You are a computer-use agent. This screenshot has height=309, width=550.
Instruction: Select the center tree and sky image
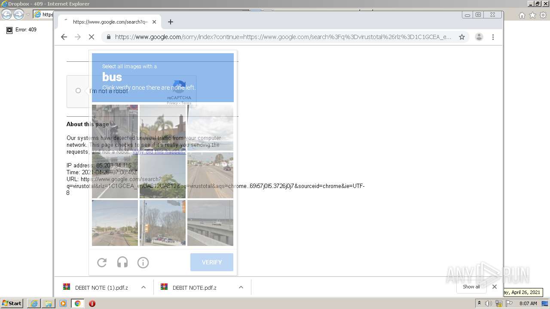(x=162, y=175)
